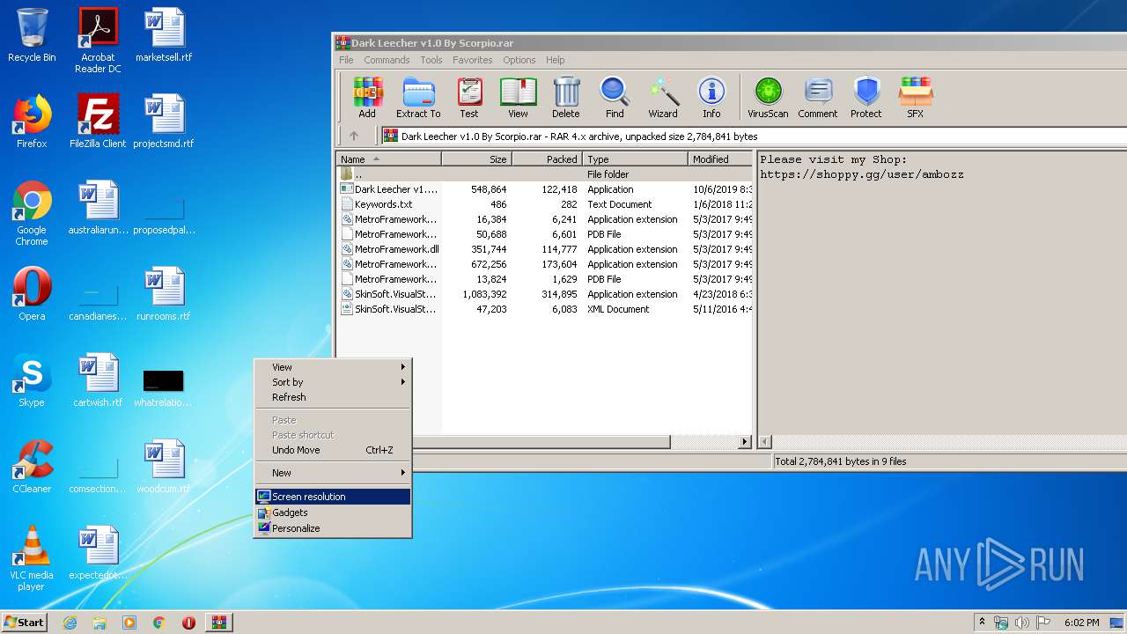Click the taskbar clock showing 6:02 PM

(x=1081, y=623)
